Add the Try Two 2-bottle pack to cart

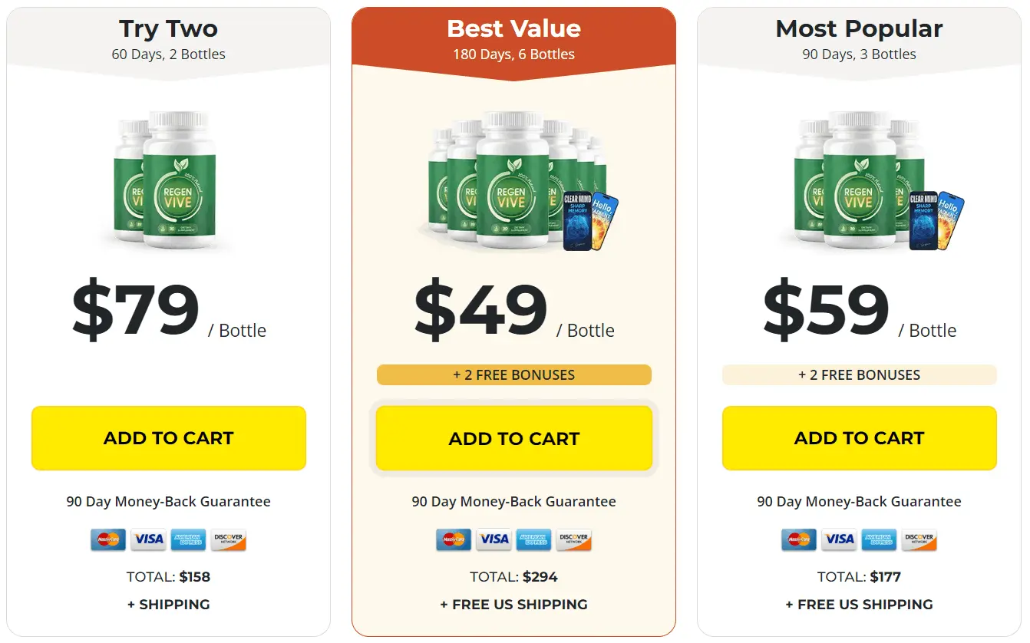(x=169, y=438)
